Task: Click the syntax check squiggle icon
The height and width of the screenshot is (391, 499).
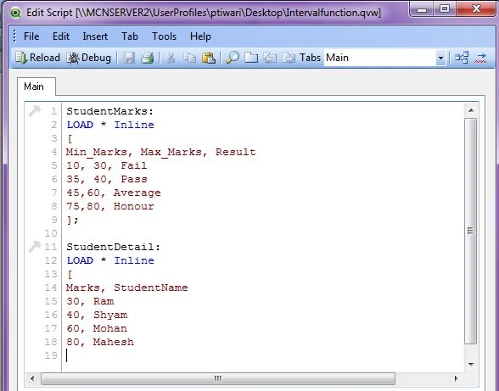Action: pos(480,58)
